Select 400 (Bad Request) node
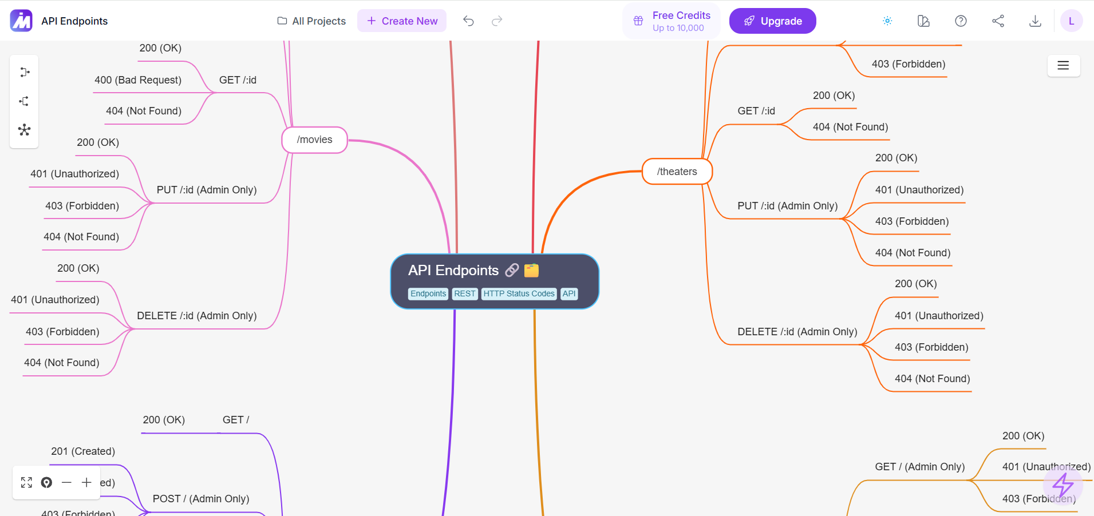Screen dimensions: 1094x516 point(138,80)
